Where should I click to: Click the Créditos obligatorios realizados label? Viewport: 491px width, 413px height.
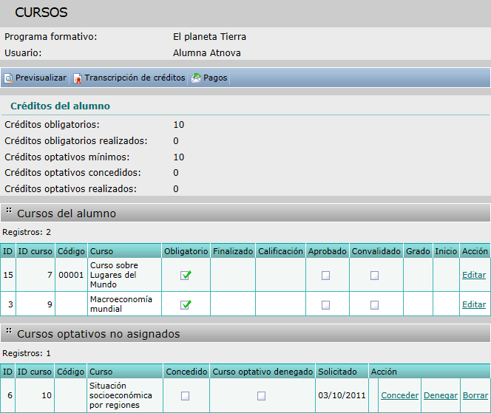76,141
